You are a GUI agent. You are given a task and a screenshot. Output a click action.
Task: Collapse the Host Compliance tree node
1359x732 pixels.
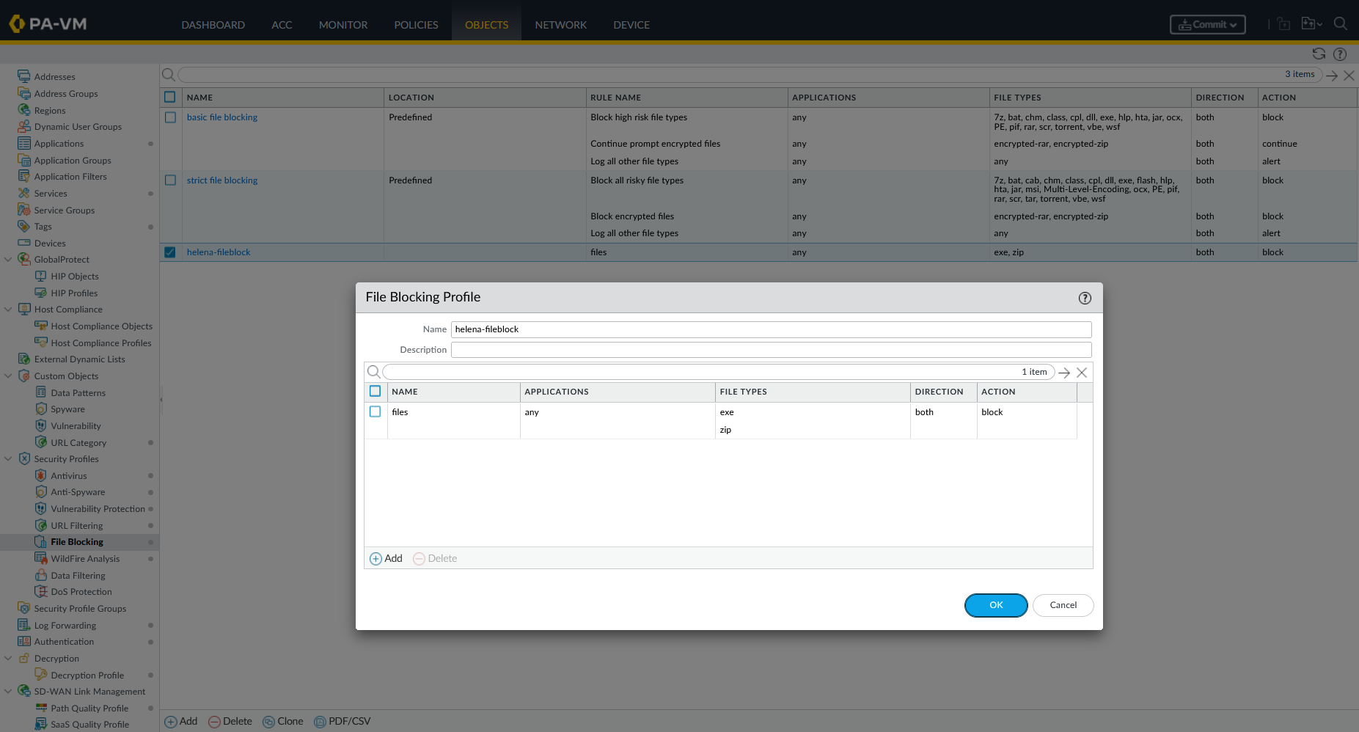[8, 309]
